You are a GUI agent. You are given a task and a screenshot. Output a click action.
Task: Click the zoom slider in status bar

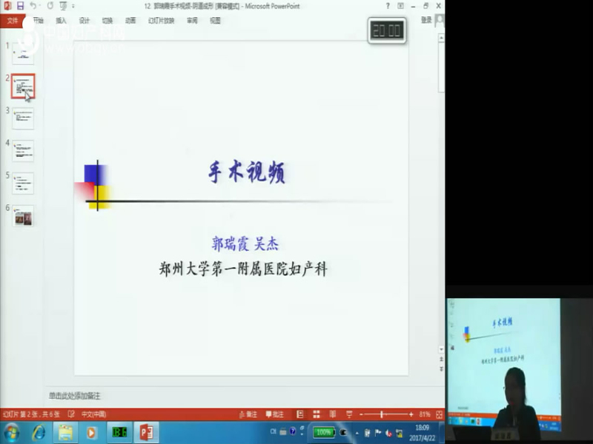382,414
